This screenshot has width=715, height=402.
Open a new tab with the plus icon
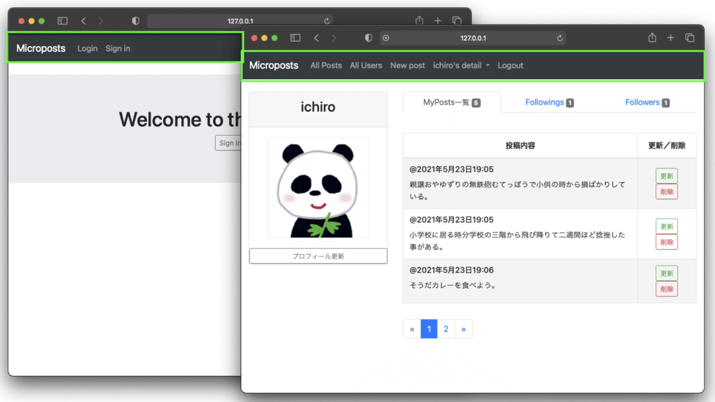pos(671,38)
